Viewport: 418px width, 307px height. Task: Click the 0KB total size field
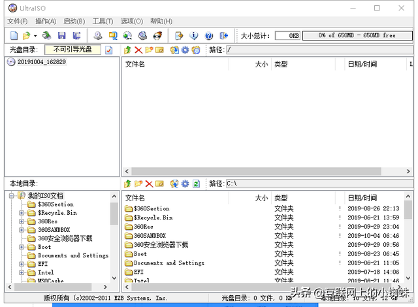[287, 35]
